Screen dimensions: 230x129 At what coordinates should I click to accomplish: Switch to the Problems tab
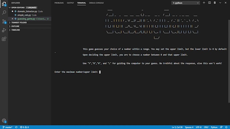pos(59,3)
